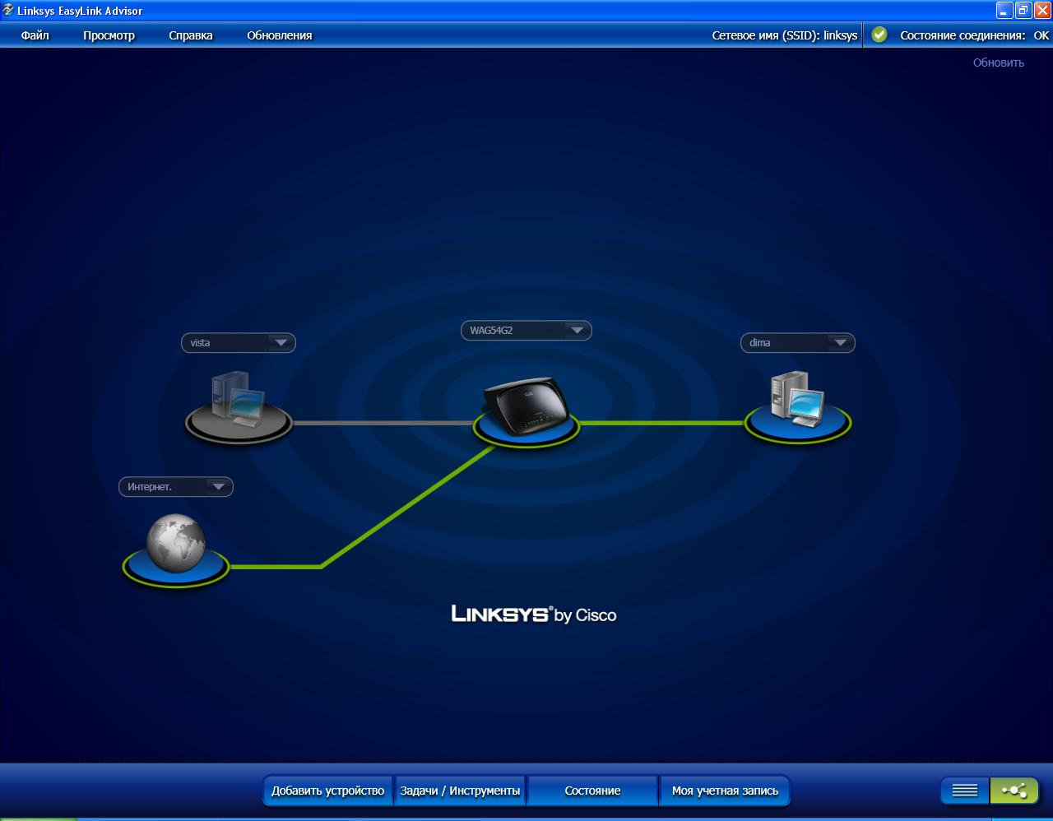Switch to network map view
Screen dimensions: 1053x821
1014,791
